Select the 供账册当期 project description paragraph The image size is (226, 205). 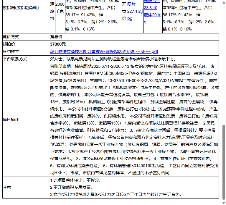(134, 120)
